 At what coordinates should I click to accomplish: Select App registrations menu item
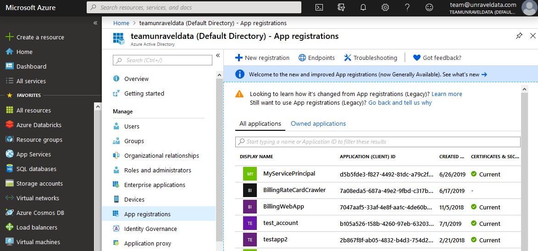(159, 214)
